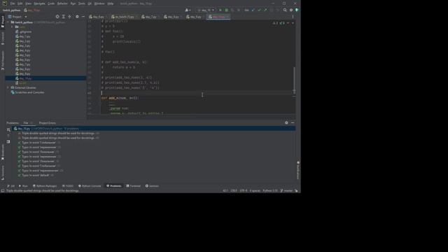
Task: Open the Tools menu
Action: pos(82,3)
